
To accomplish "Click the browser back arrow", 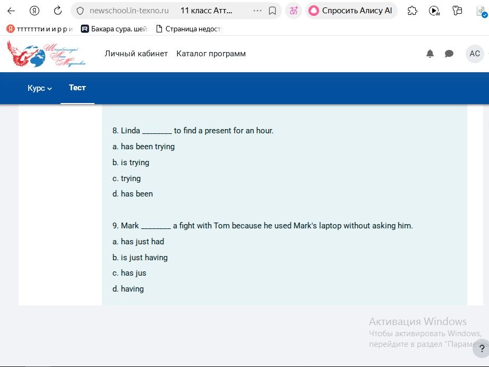I will [x=11, y=11].
